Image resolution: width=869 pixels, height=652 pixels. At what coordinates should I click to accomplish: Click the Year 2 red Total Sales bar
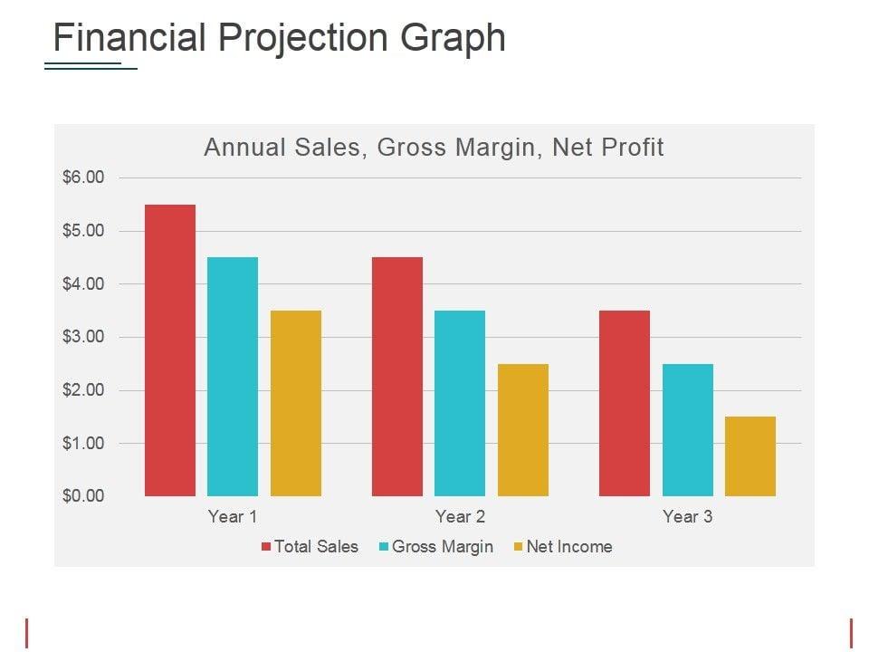click(397, 377)
